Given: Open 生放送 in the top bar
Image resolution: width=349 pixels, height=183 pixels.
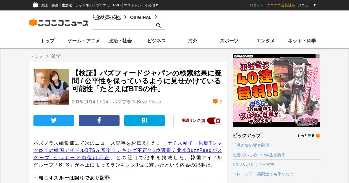Looking at the screenshot, I should [67, 5].
